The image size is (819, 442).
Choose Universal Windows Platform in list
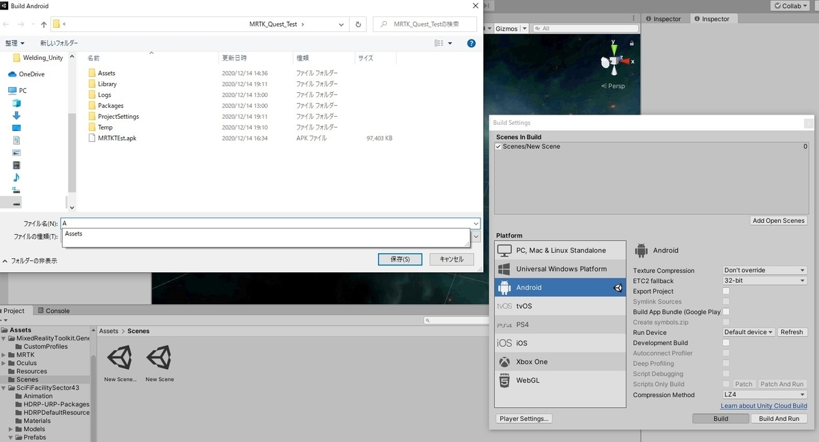point(560,269)
